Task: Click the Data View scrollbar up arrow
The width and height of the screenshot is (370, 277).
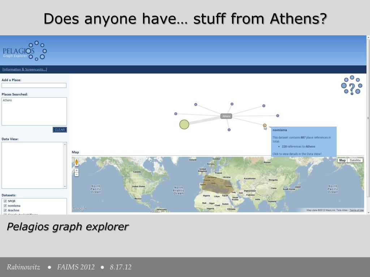Action: click(65, 144)
